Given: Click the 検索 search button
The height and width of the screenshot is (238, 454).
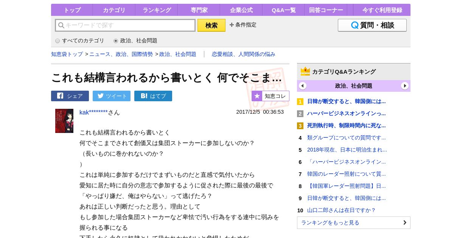Looking at the screenshot, I should 211,25.
